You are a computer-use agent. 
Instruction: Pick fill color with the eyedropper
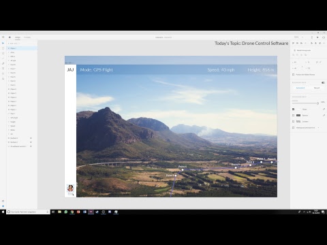coord(324,109)
